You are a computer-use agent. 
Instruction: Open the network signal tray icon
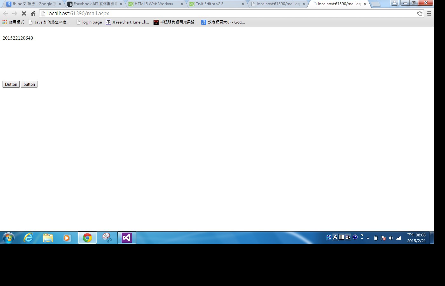pyautogui.click(x=399, y=238)
